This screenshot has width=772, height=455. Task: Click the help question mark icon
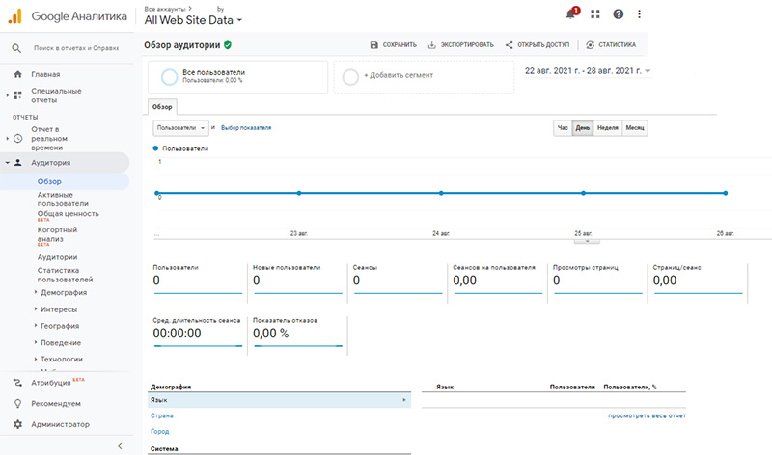[x=619, y=14]
